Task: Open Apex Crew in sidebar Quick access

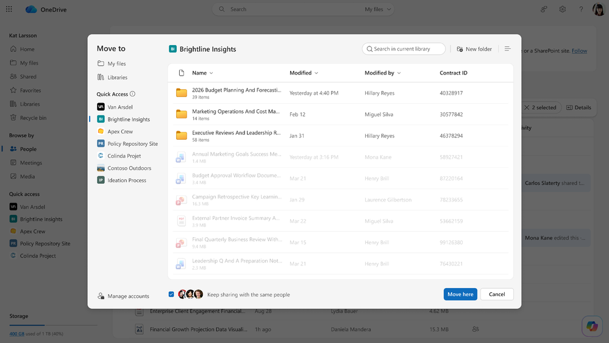Action: 27,231
